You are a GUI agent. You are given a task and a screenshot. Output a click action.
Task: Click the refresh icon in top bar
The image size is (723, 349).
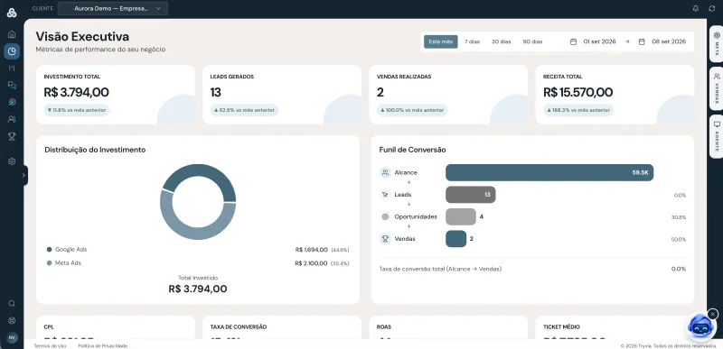pyautogui.click(x=711, y=8)
